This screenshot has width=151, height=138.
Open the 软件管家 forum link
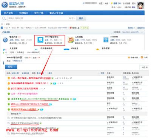pos(106,48)
